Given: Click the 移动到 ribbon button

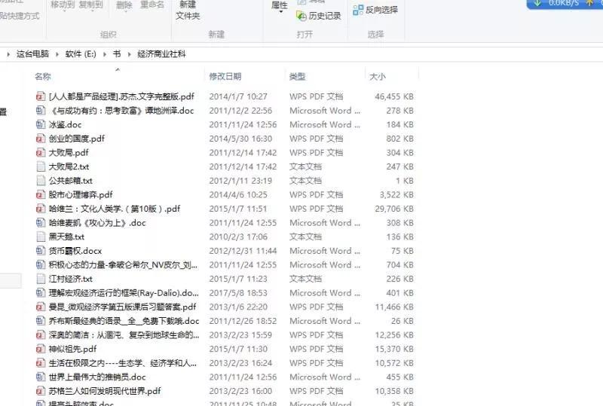Looking at the screenshot, I should pyautogui.click(x=63, y=5).
